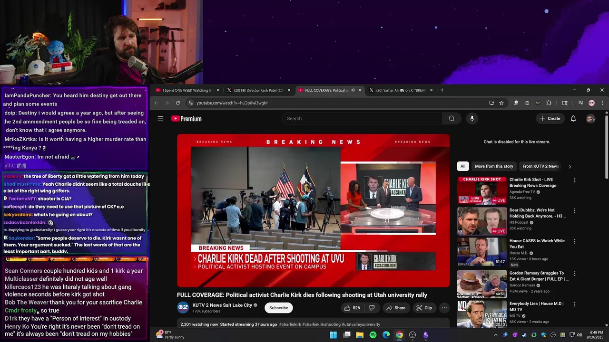Open Chrome extensions puzzle icon
The image size is (609, 342).
pyautogui.click(x=549, y=103)
